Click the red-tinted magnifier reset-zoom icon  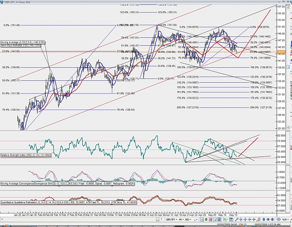pos(258,220)
